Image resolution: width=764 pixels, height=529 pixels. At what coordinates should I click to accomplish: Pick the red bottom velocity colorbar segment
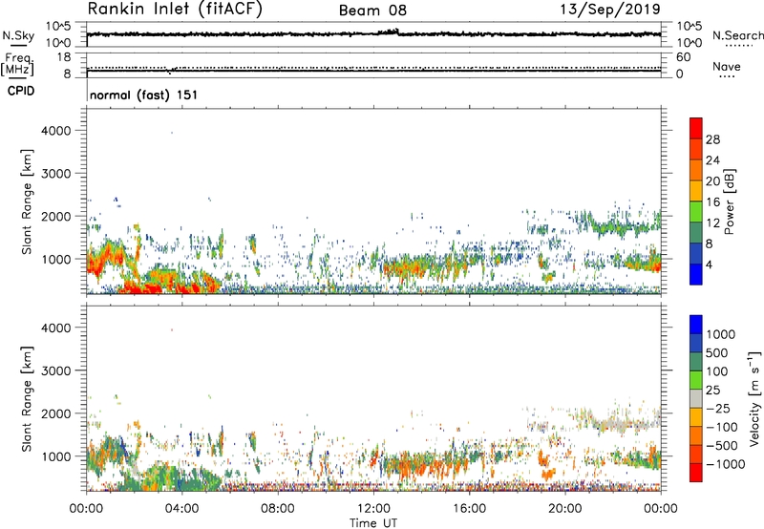pos(696,473)
